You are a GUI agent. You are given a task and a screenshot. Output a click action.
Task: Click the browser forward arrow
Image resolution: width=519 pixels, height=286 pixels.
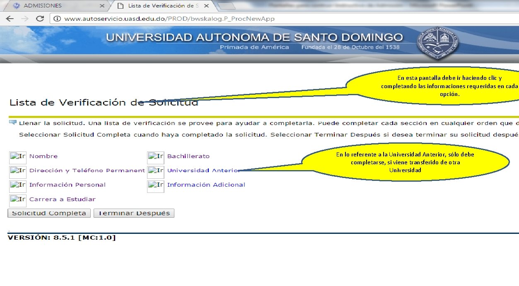click(24, 19)
